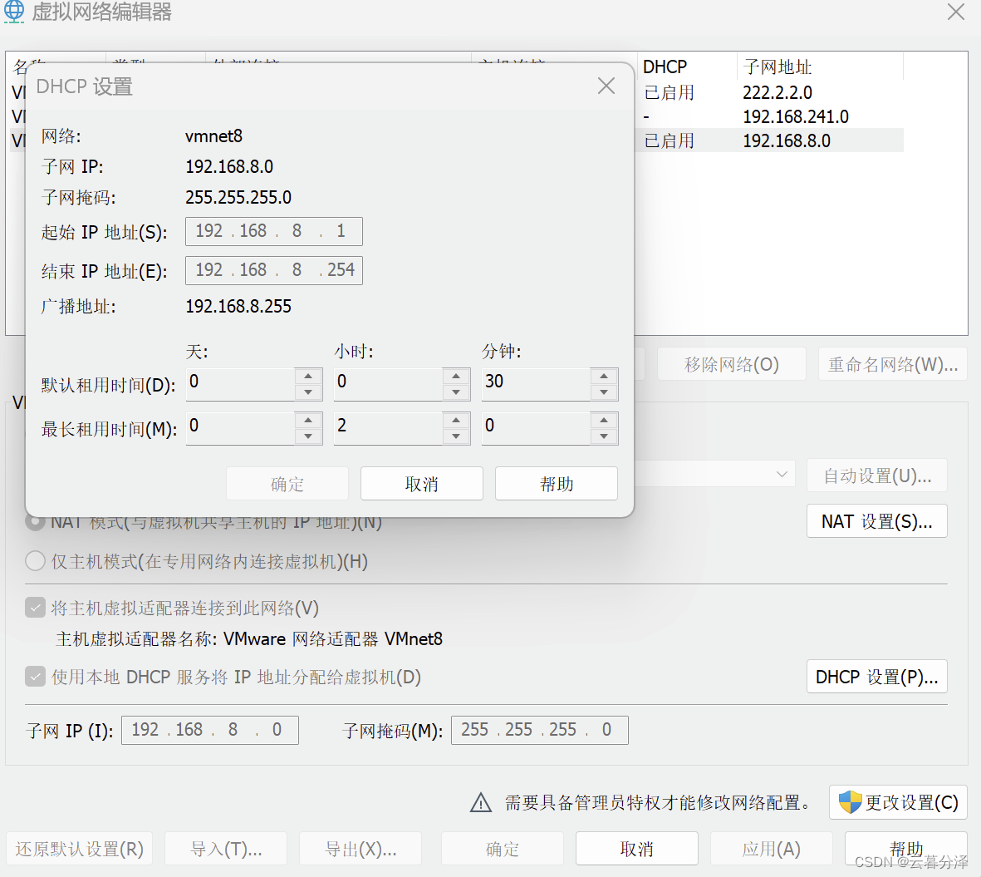The image size is (981, 877).
Task: Increase default lease 天 with up arrow
Action: click(x=308, y=376)
